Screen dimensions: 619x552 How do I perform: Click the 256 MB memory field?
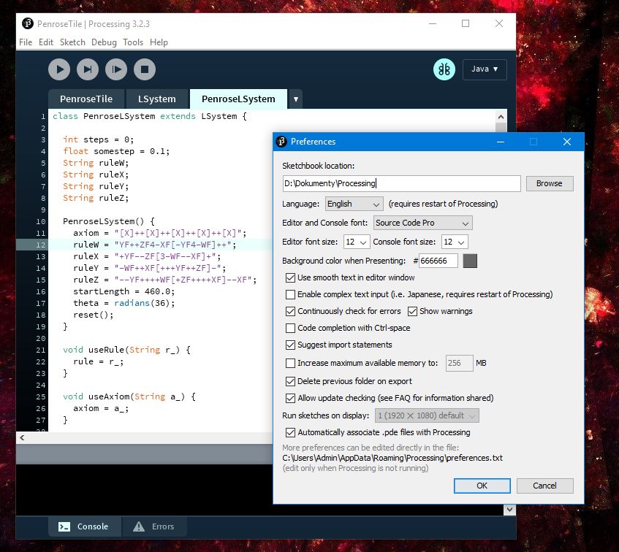tap(459, 363)
